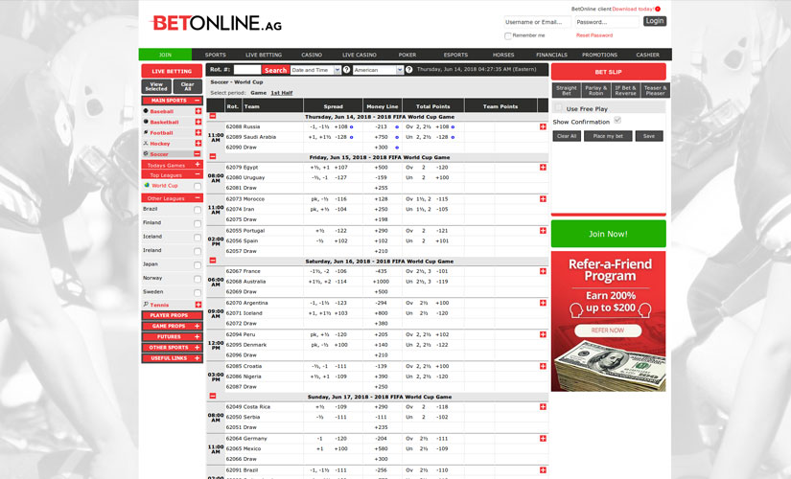Viewport: 791px width, 479px height.
Task: Expand the Baseball sport plus icon
Action: (x=198, y=111)
